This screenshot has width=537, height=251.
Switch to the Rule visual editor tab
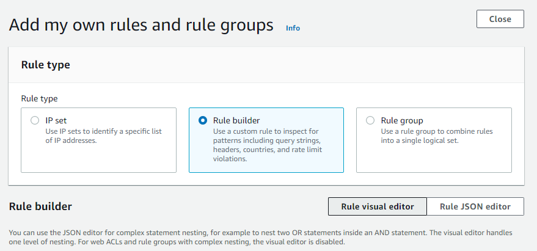378,206
